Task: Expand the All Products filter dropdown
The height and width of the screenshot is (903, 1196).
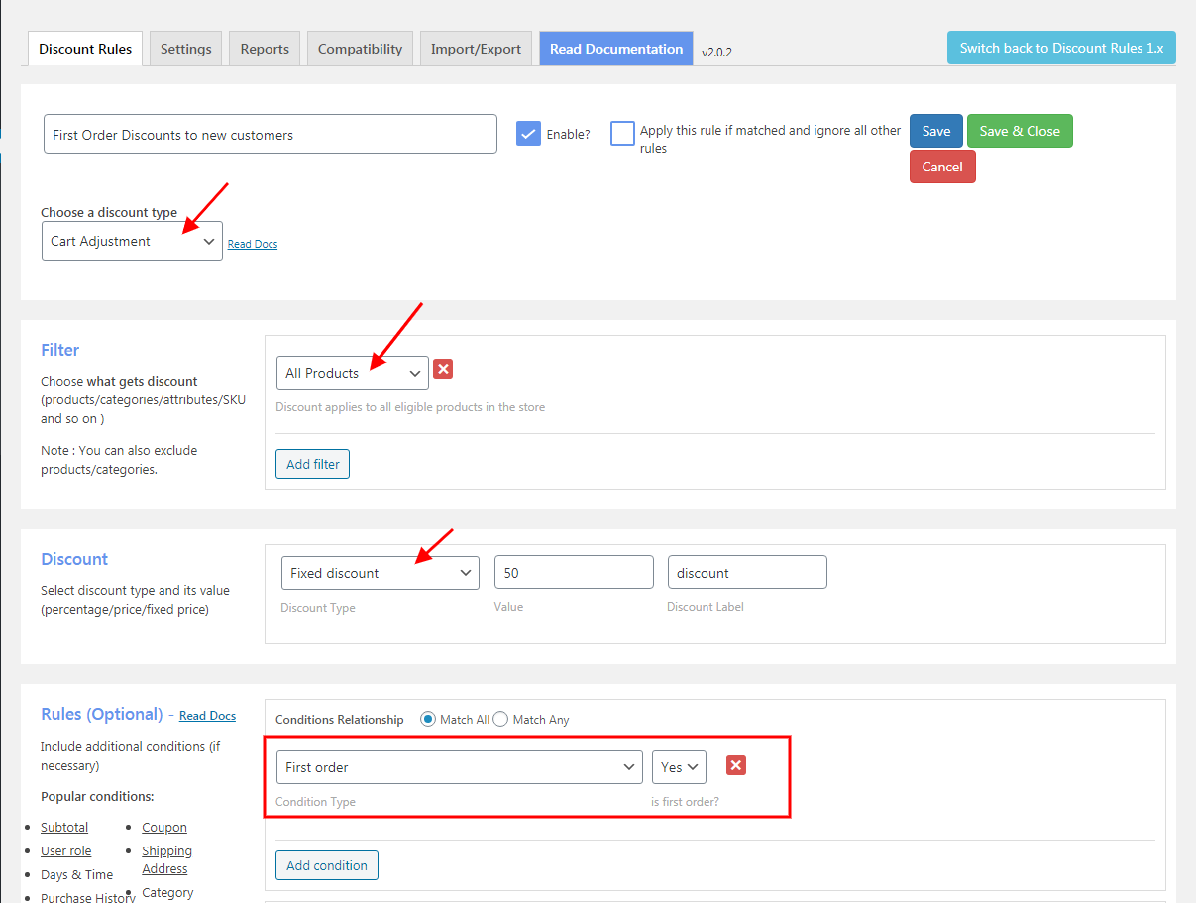Action: pos(353,373)
